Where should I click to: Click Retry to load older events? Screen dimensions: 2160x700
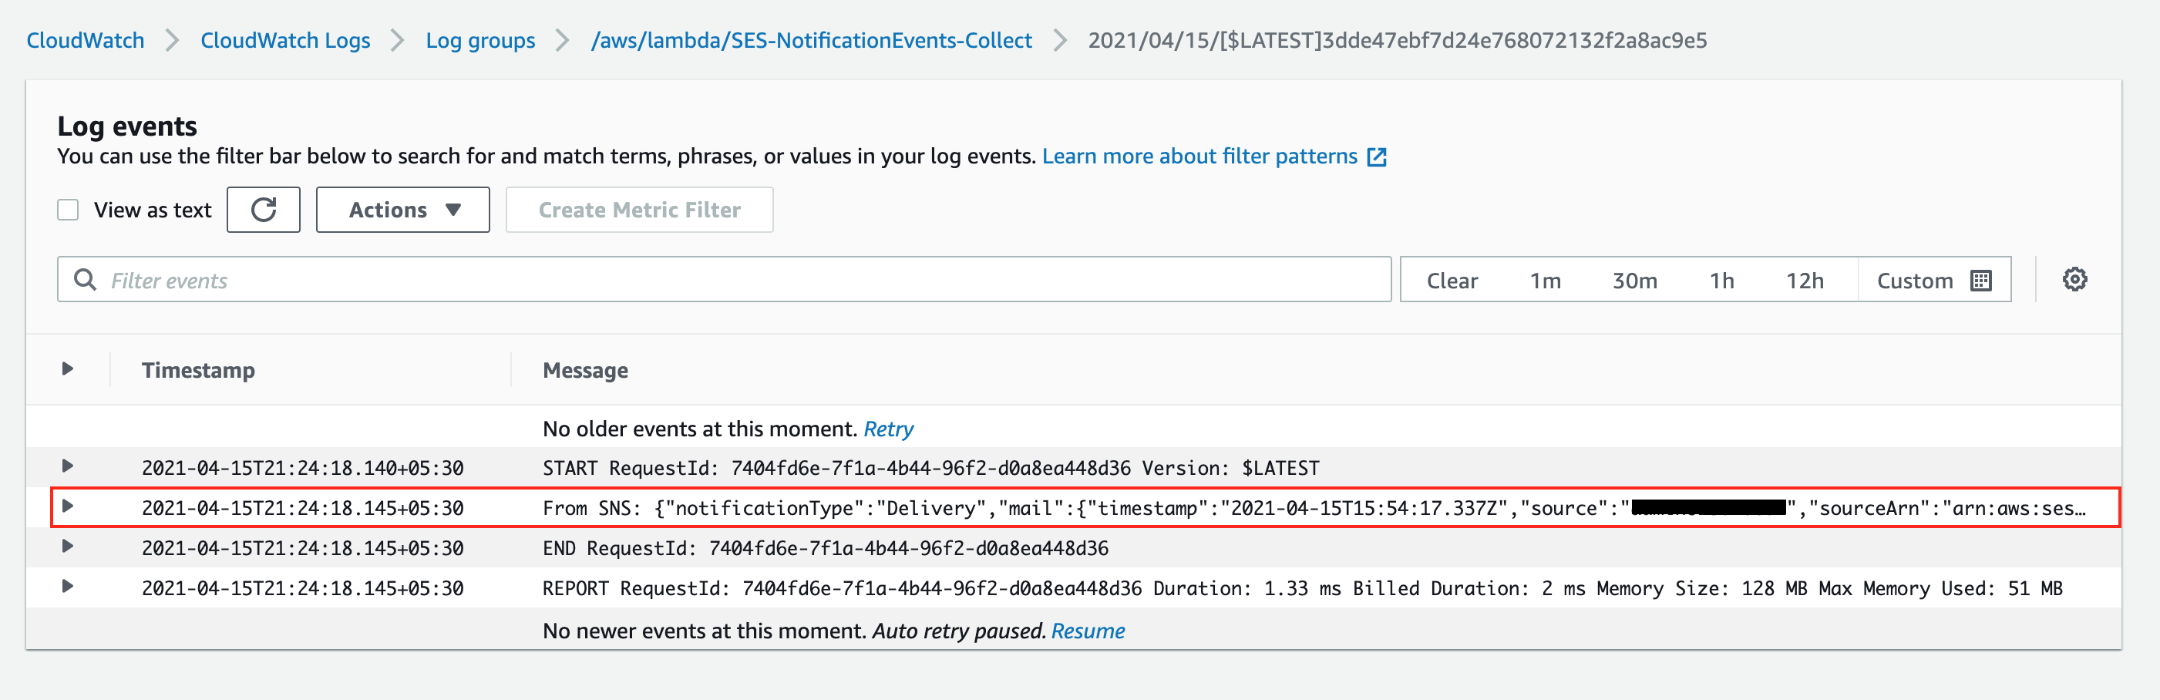pos(888,429)
